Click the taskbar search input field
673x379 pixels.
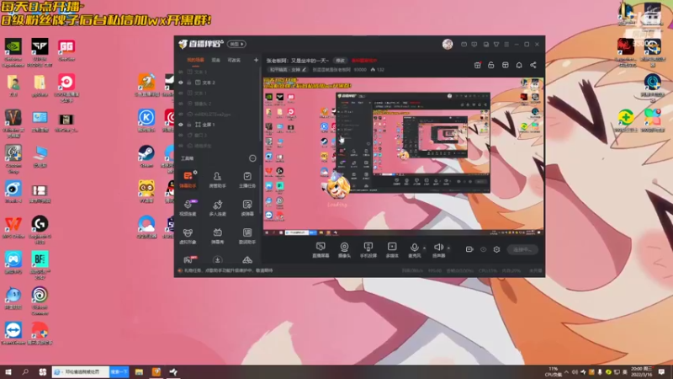tap(81, 371)
